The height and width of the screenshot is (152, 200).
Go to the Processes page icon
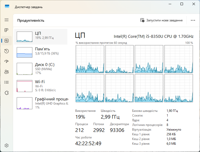7,30
